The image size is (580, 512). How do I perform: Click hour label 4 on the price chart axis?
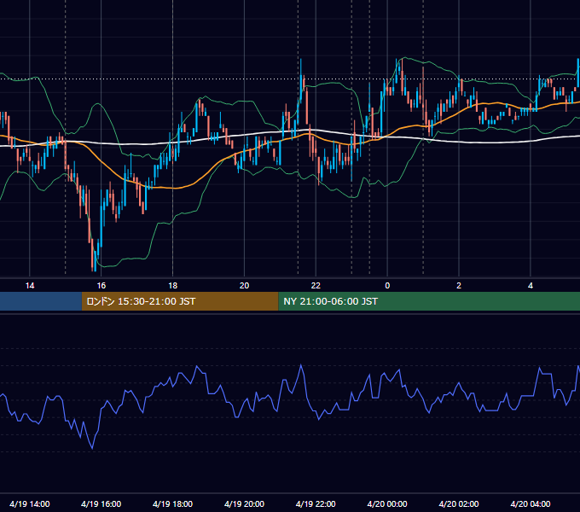[x=531, y=286]
